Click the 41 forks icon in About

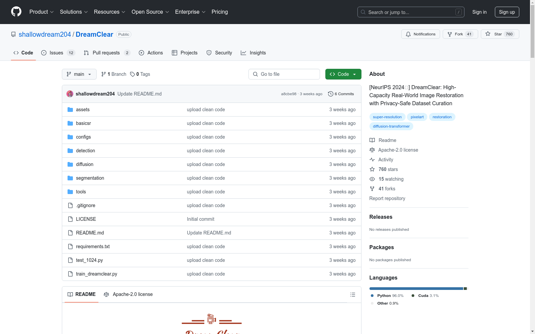tap(372, 189)
